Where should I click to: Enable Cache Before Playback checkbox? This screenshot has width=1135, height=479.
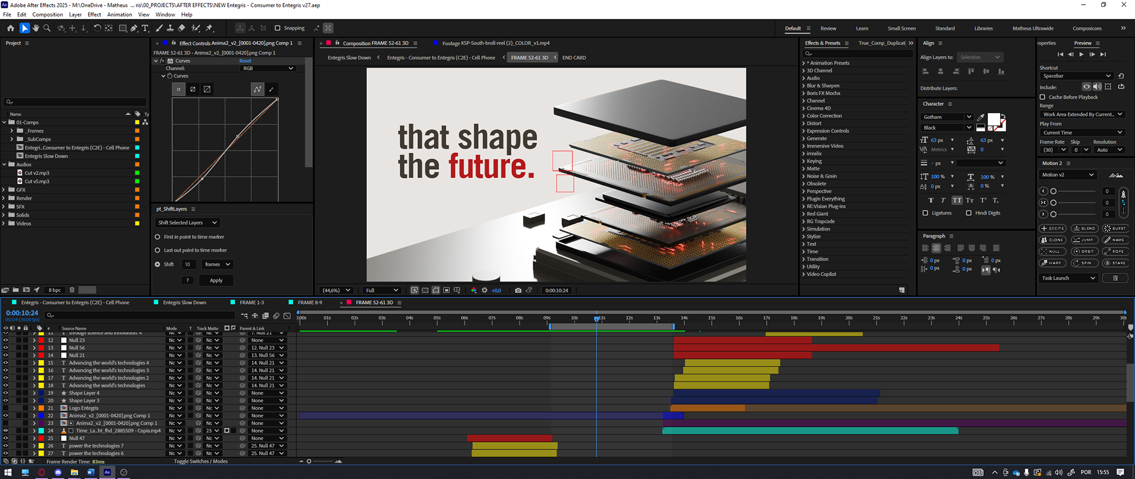click(1043, 97)
